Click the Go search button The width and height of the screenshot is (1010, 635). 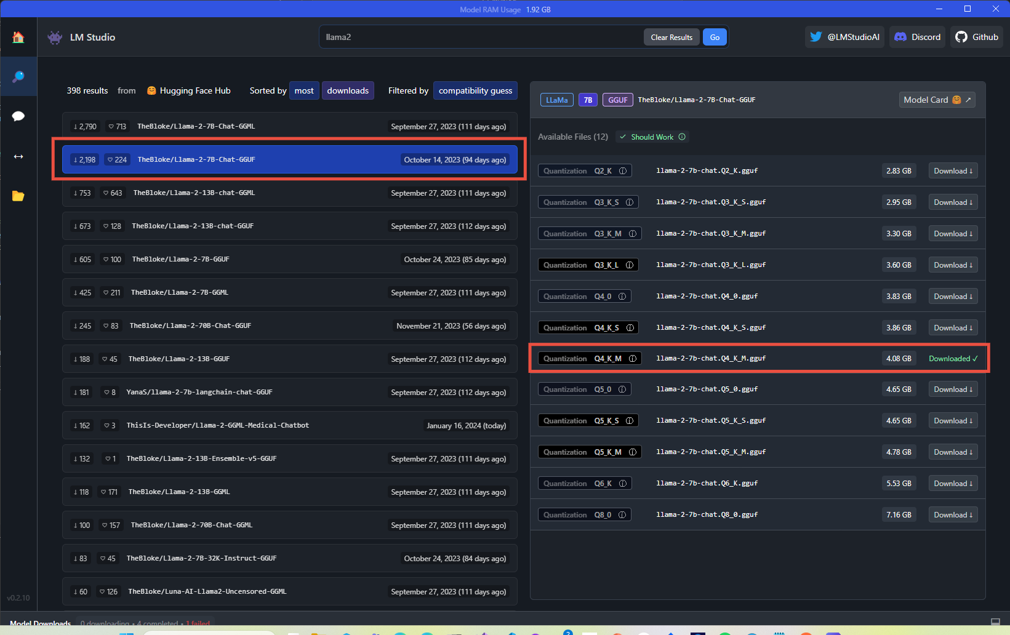coord(715,37)
